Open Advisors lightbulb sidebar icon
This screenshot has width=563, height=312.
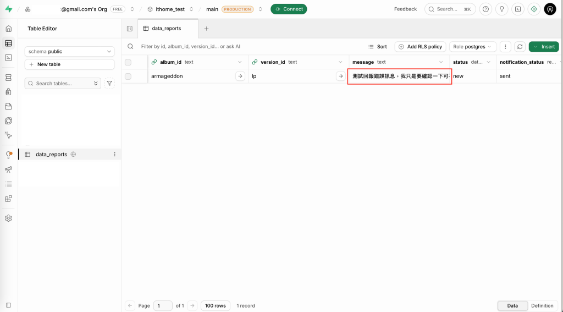point(9,155)
